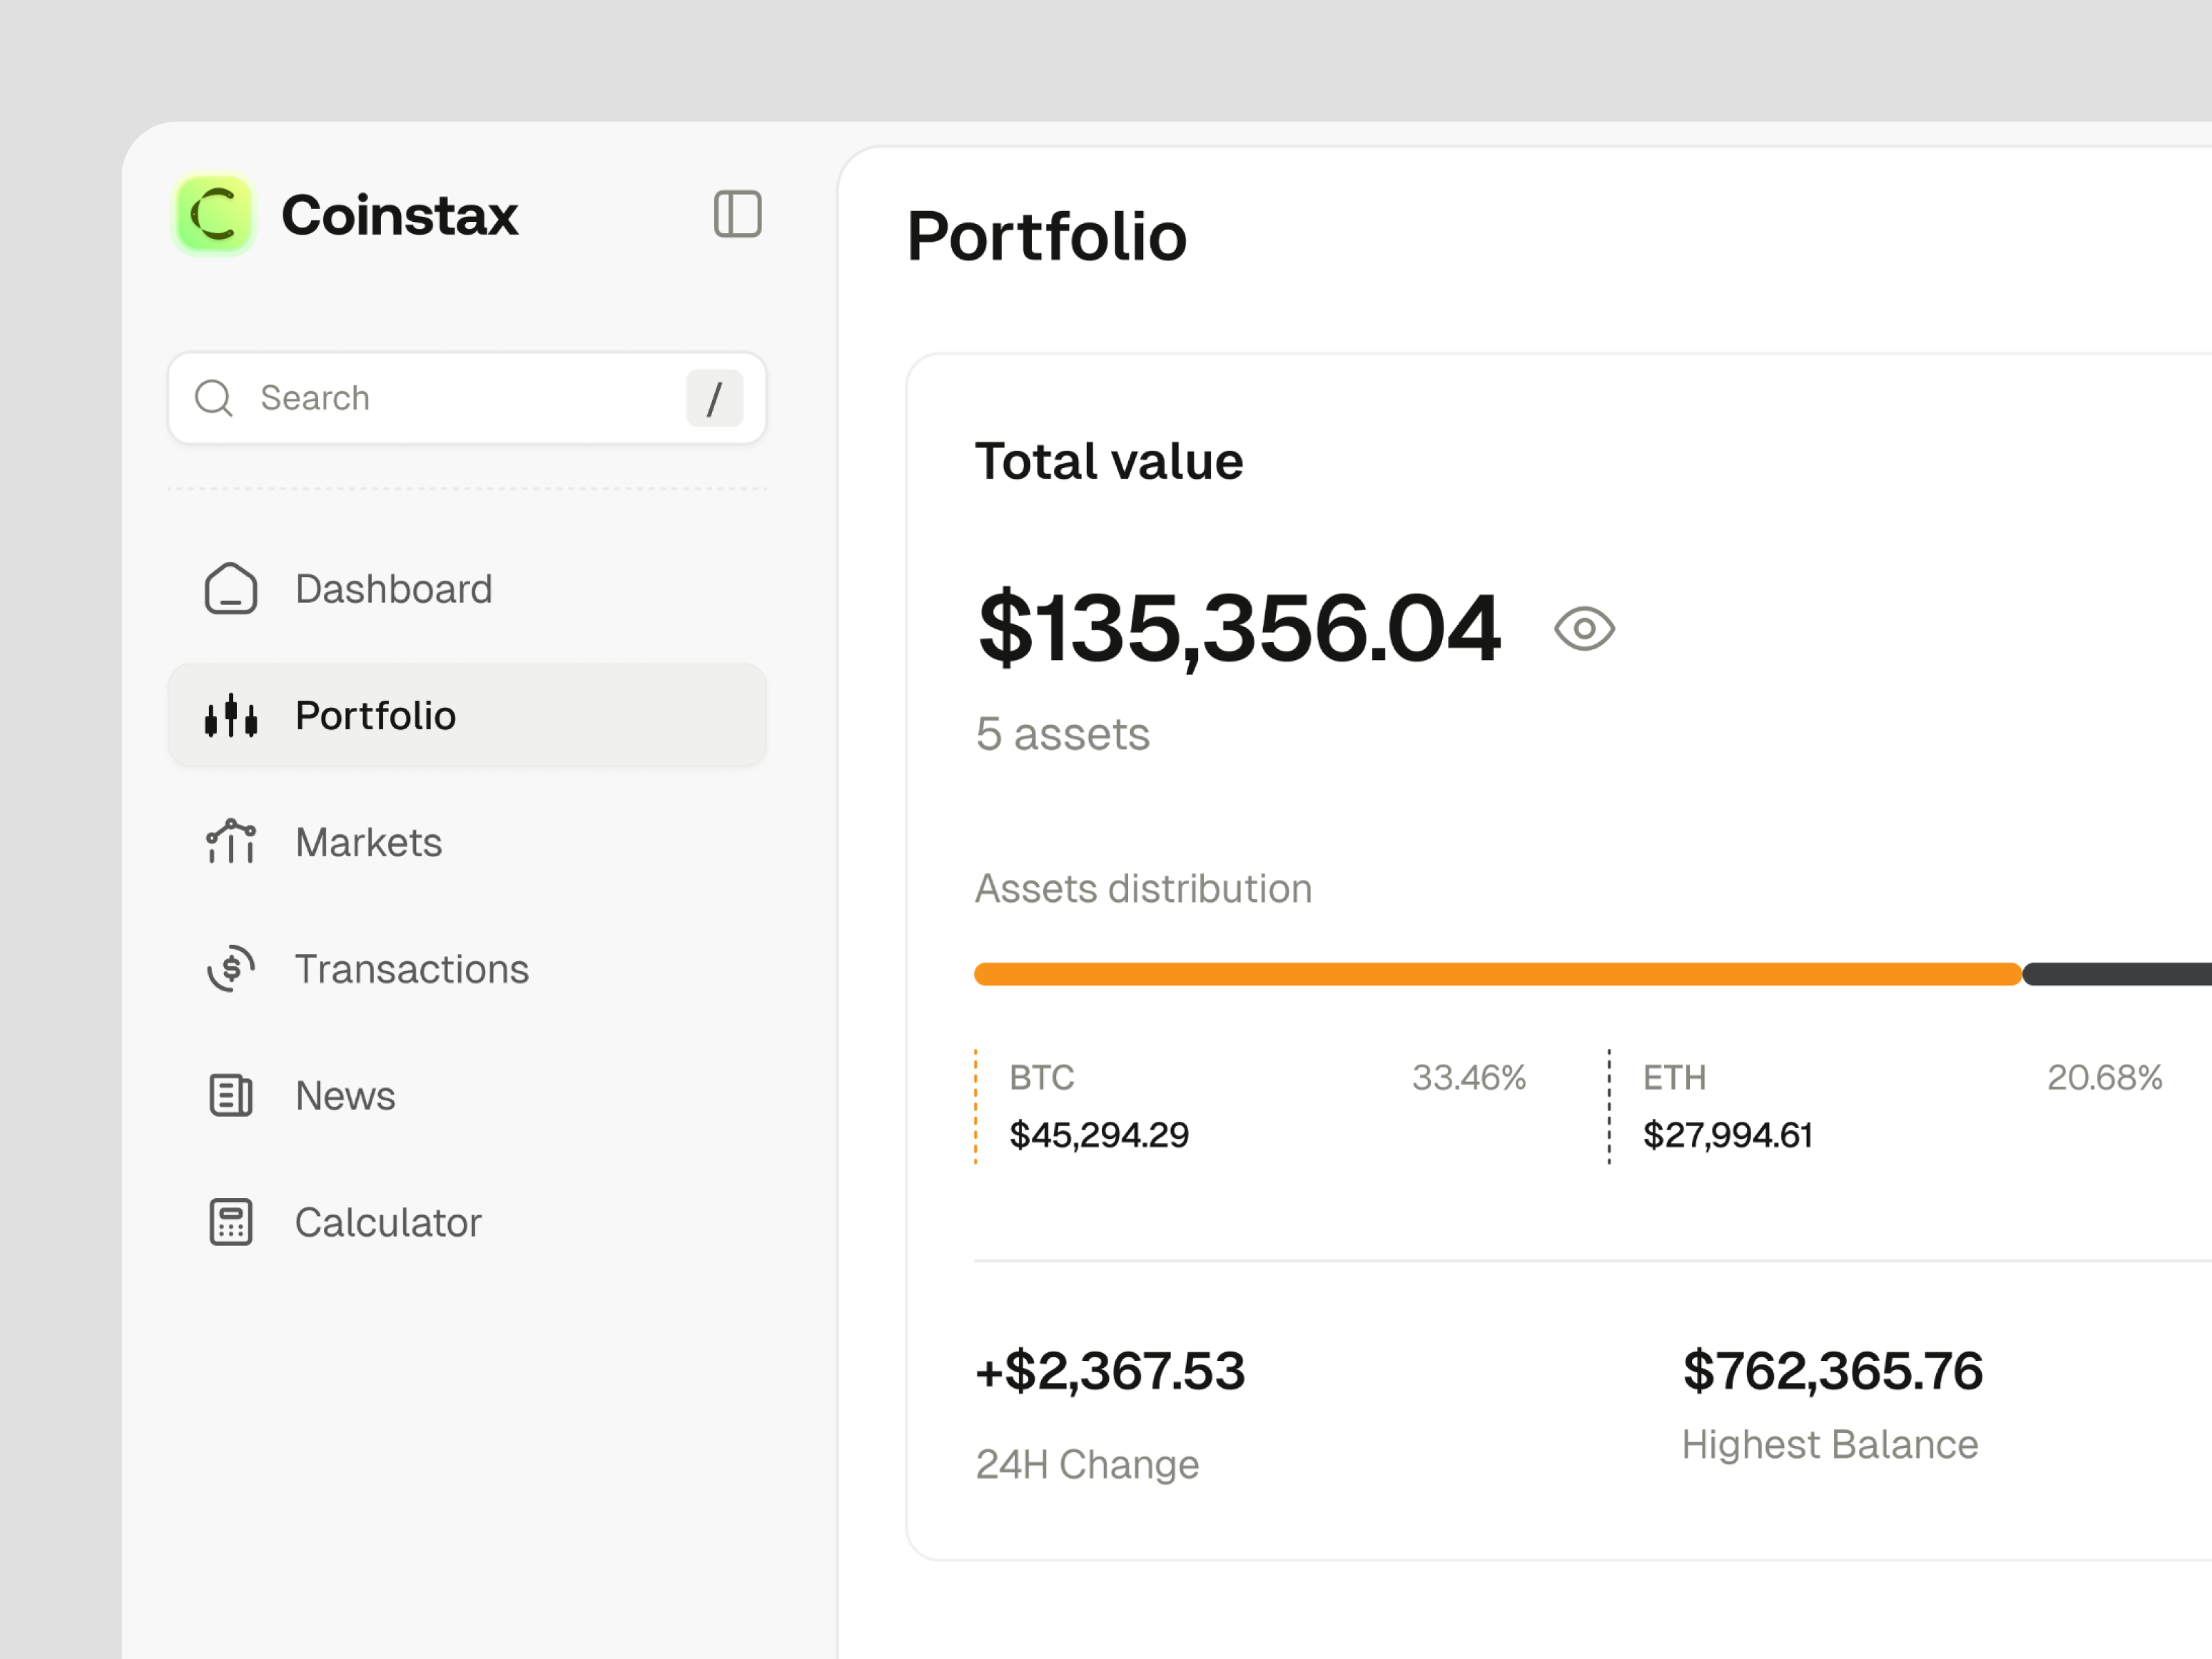Image resolution: width=2212 pixels, height=1659 pixels.
Task: Select the Dashboard home icon
Action: 230,589
